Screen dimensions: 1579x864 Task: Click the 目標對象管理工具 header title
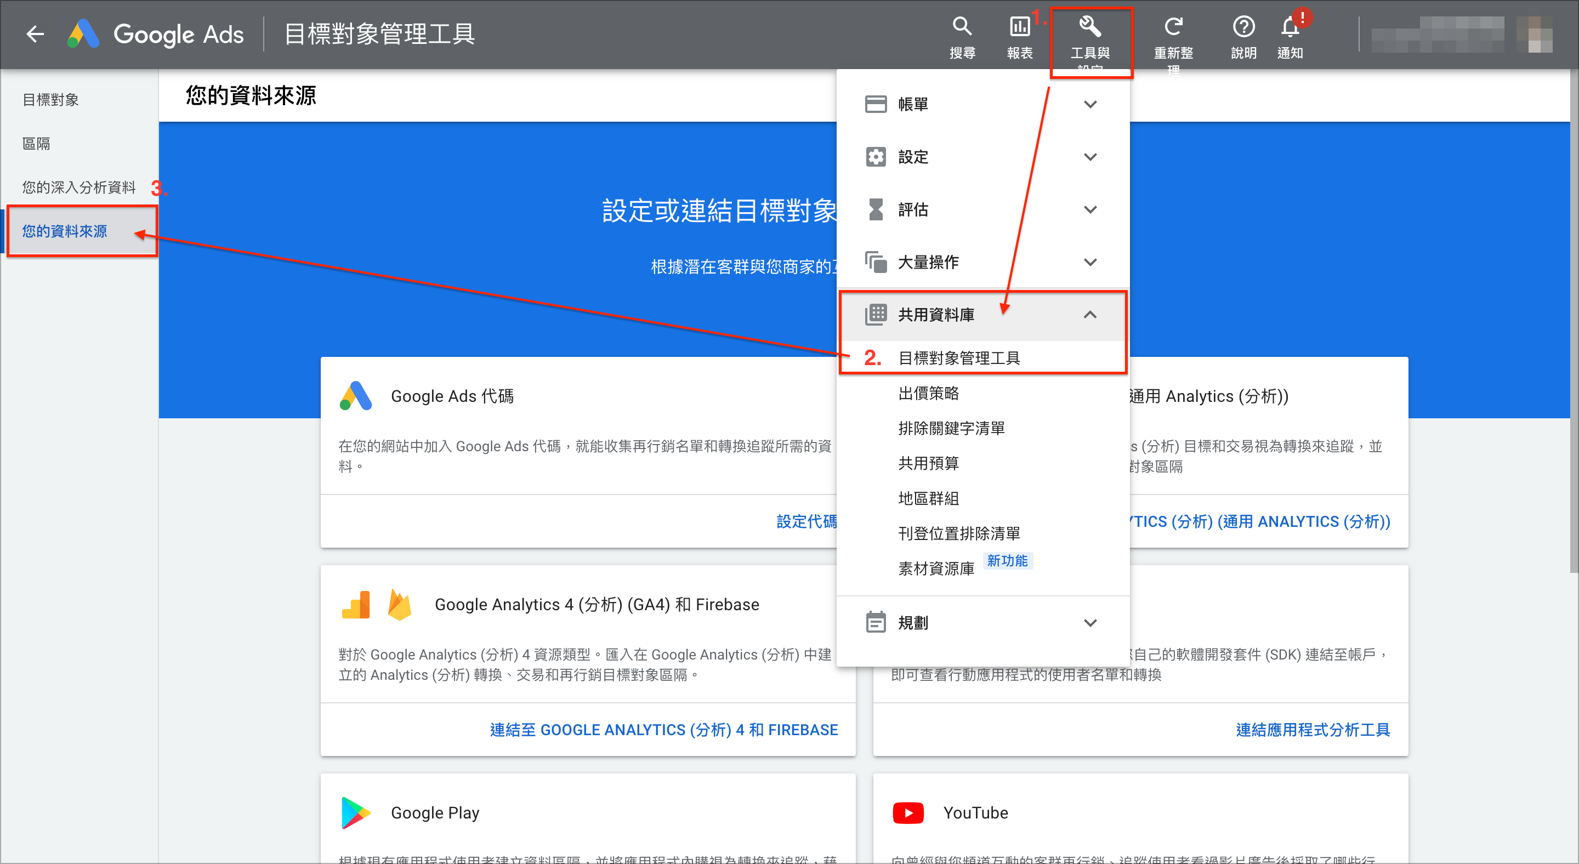point(379,33)
